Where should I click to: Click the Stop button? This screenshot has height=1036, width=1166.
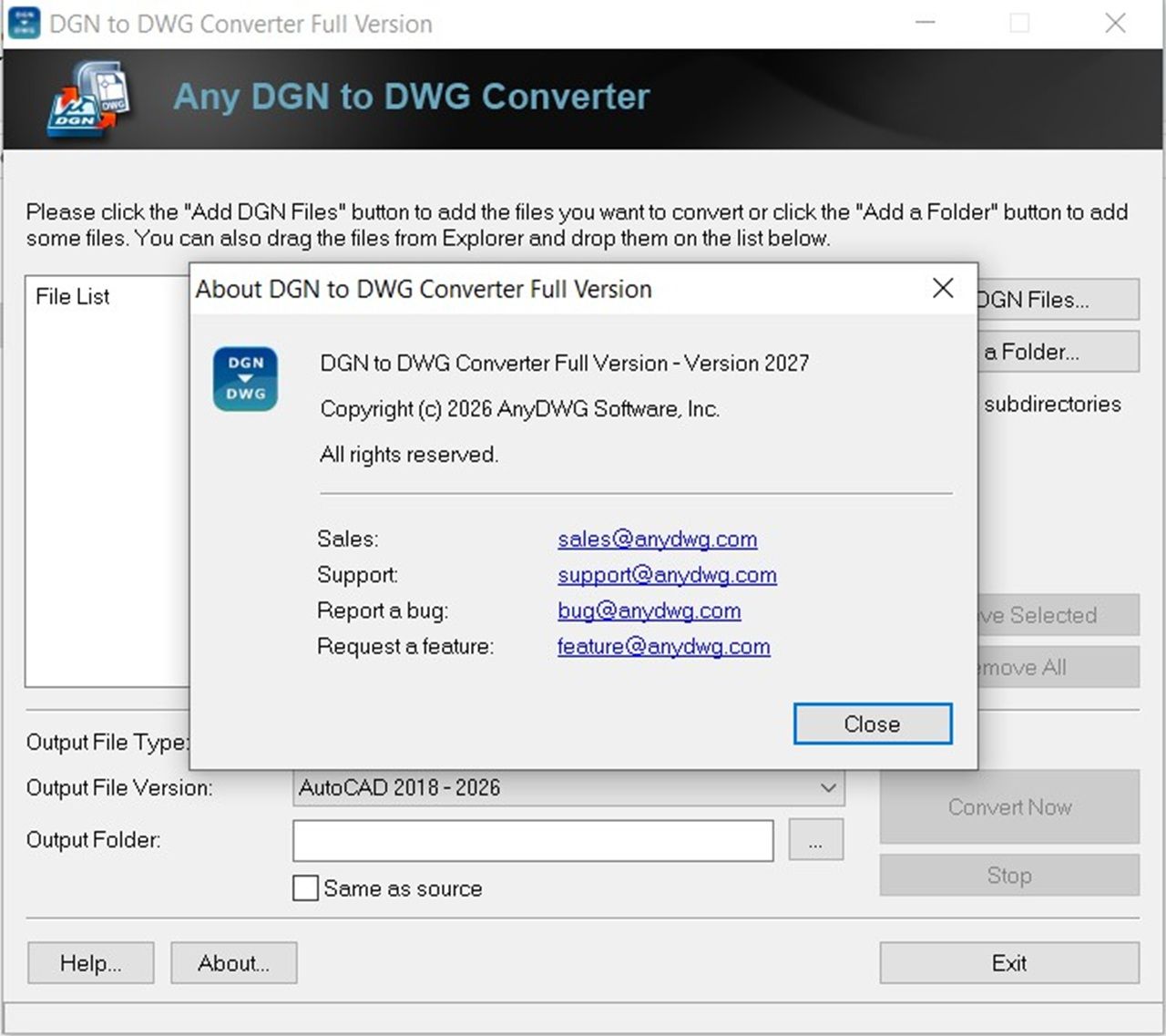[x=1008, y=875]
